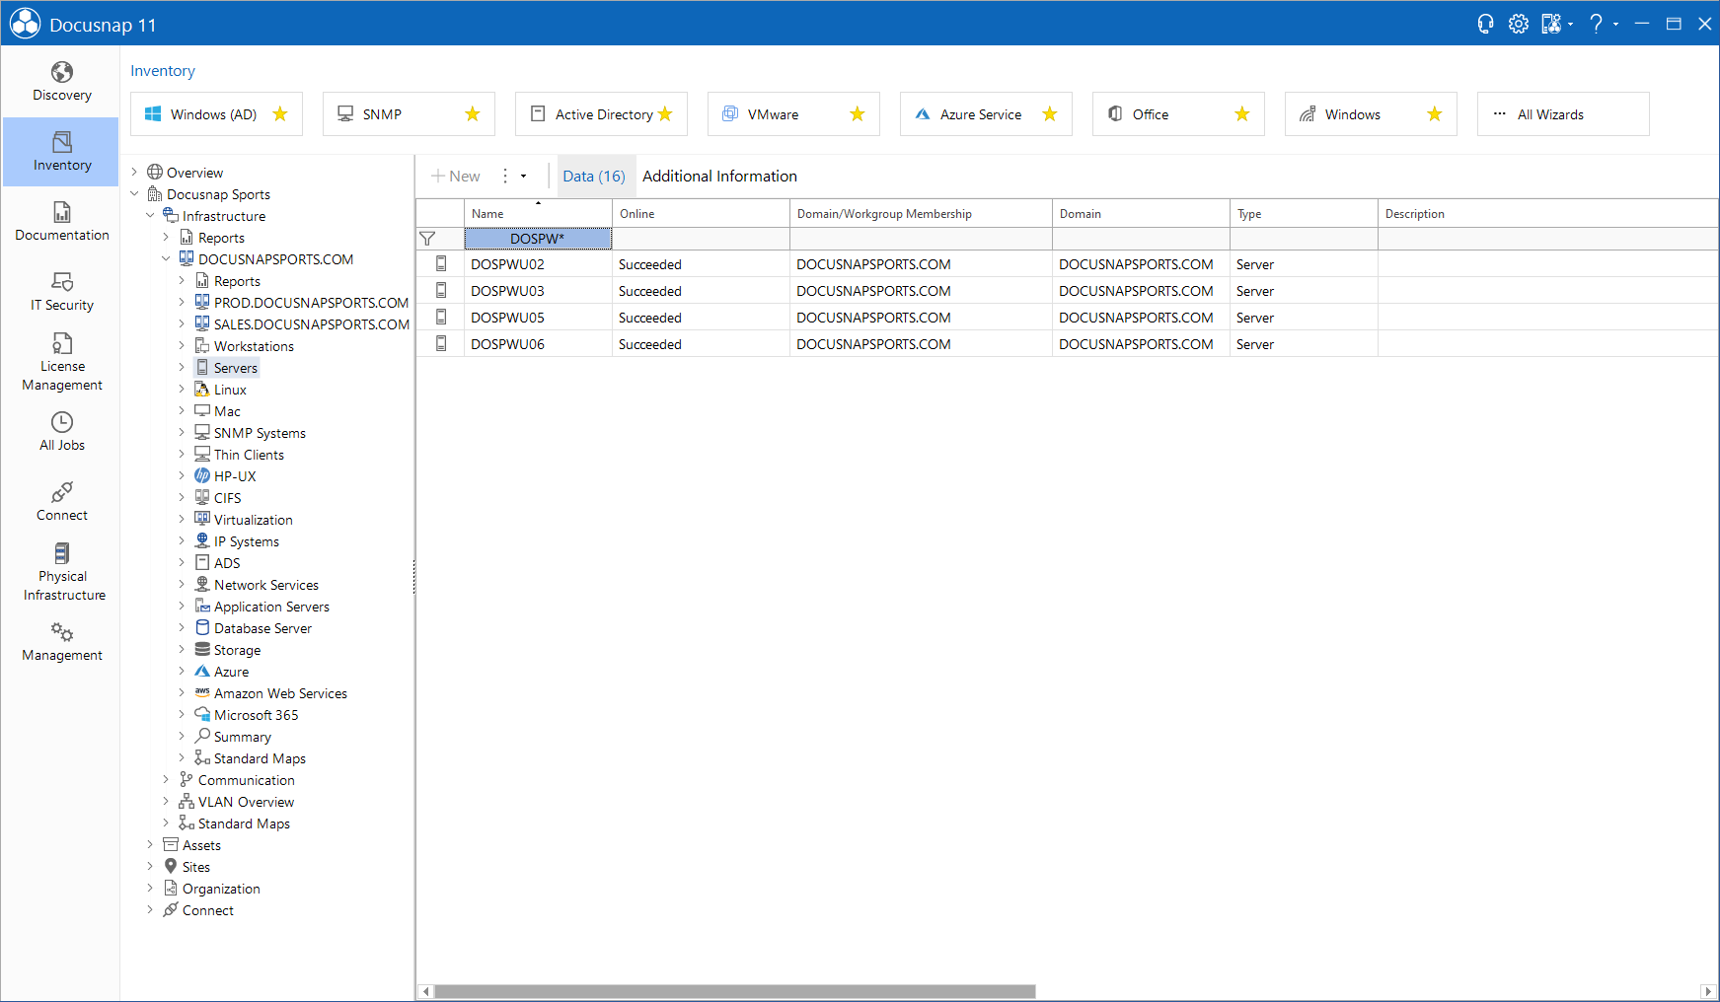Toggle favorite star on Office wizard

1242,114
